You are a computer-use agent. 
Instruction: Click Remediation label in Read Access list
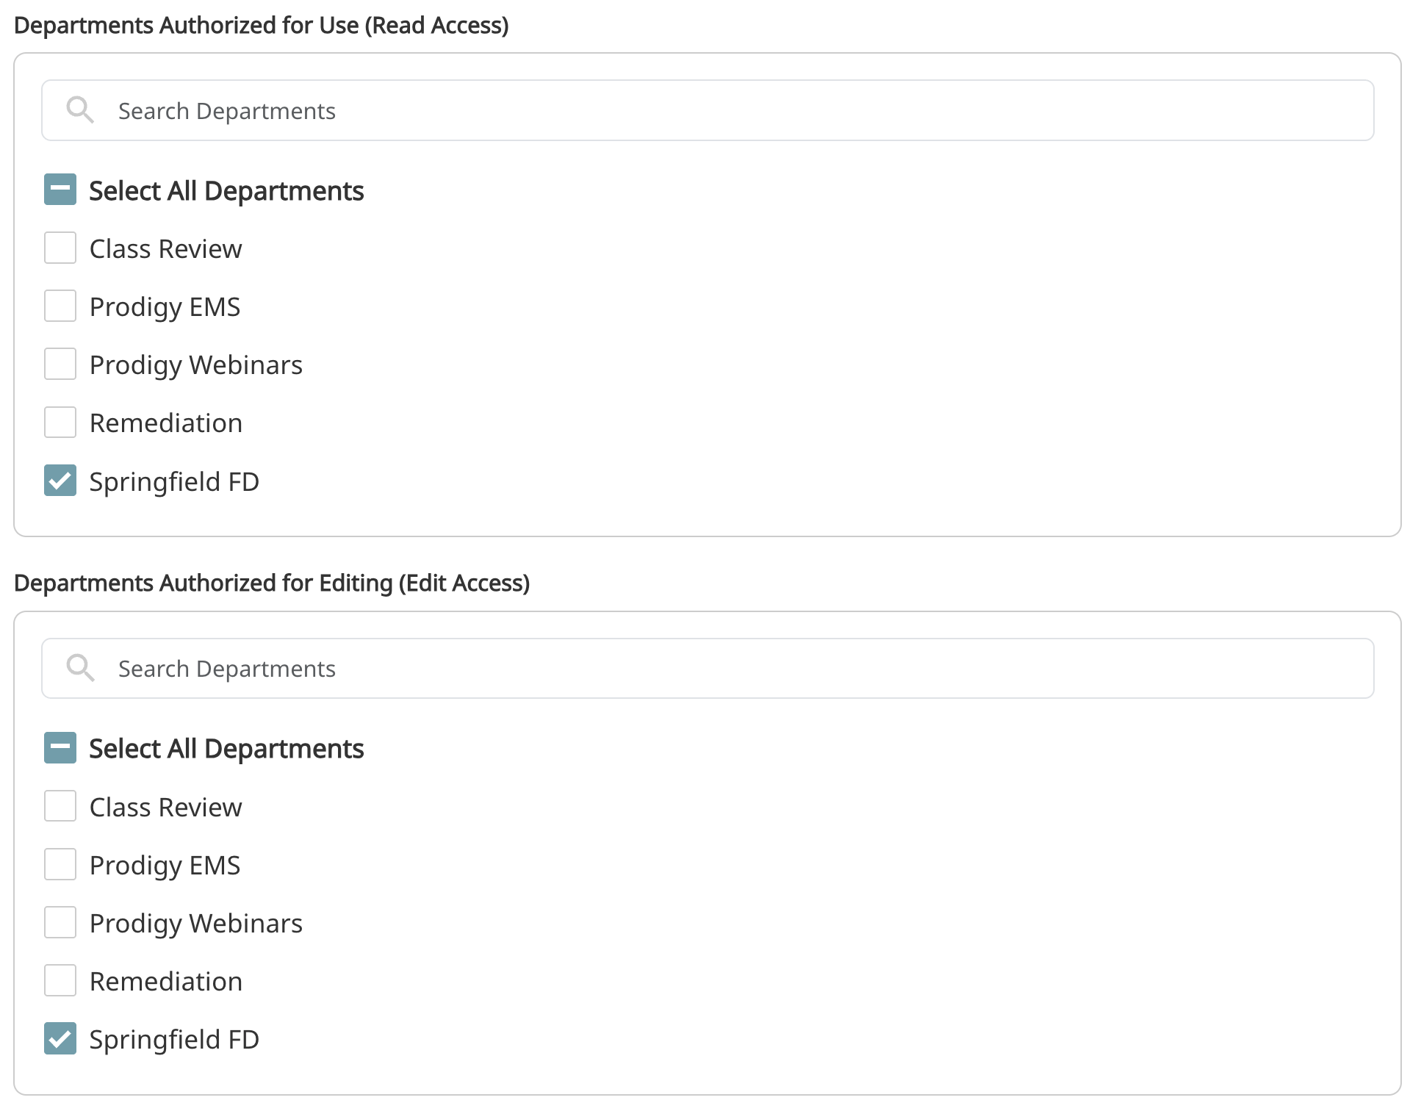pos(165,423)
